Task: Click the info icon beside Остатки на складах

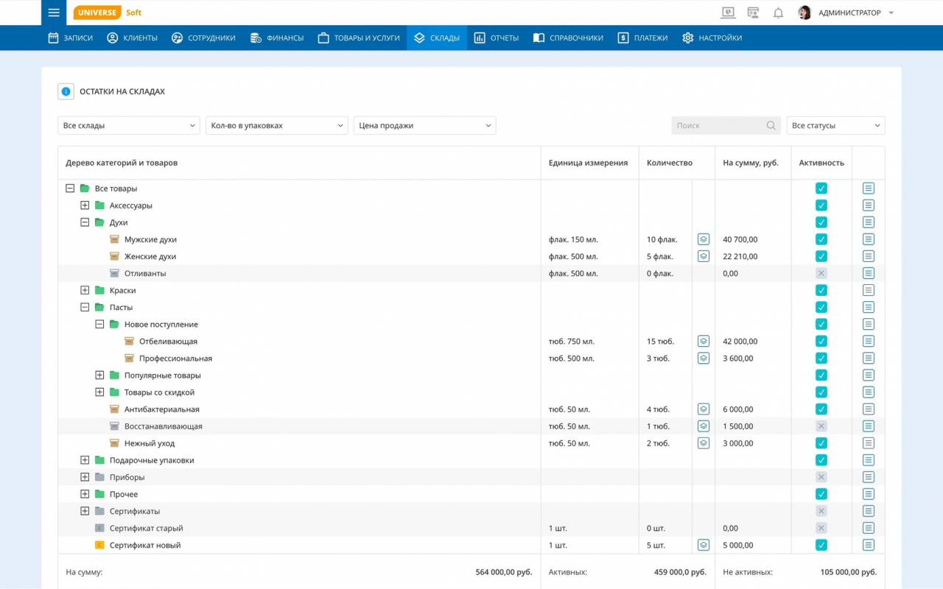Action: [66, 91]
